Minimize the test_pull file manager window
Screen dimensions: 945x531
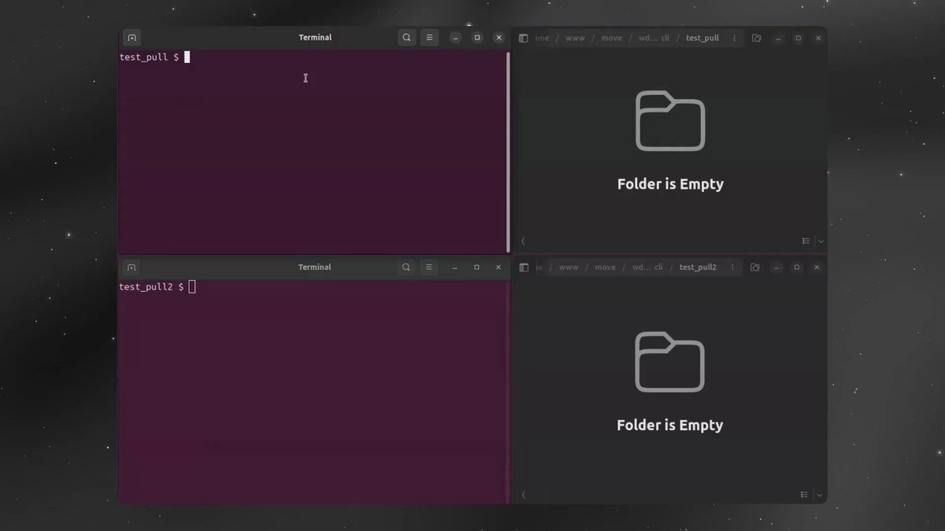pyautogui.click(x=776, y=38)
